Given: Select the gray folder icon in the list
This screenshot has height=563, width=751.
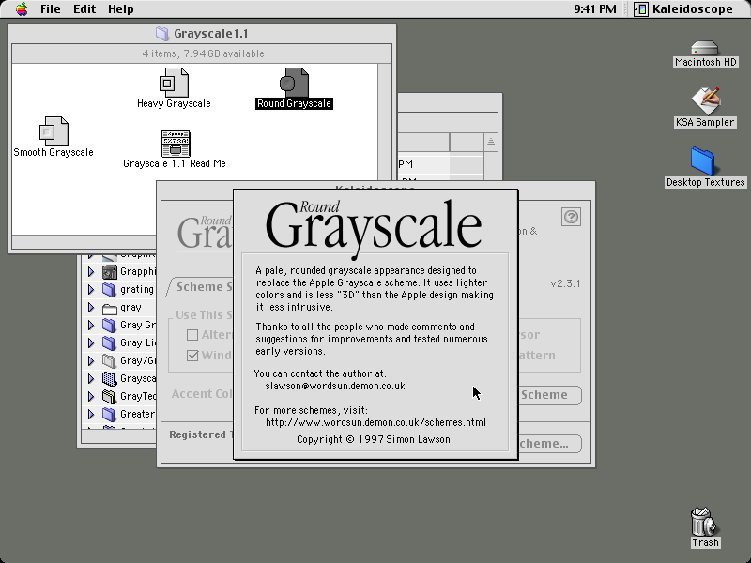Looking at the screenshot, I should click(x=110, y=309).
